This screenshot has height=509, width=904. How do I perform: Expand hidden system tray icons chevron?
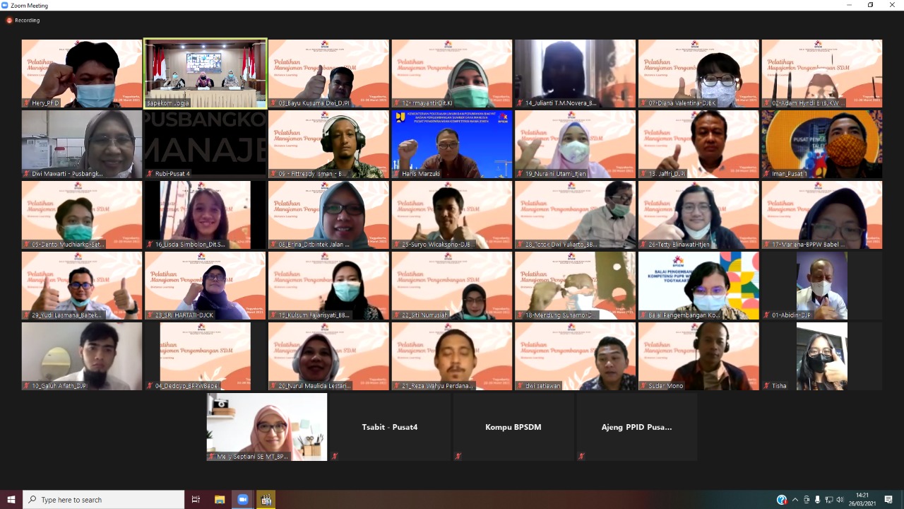(795, 500)
